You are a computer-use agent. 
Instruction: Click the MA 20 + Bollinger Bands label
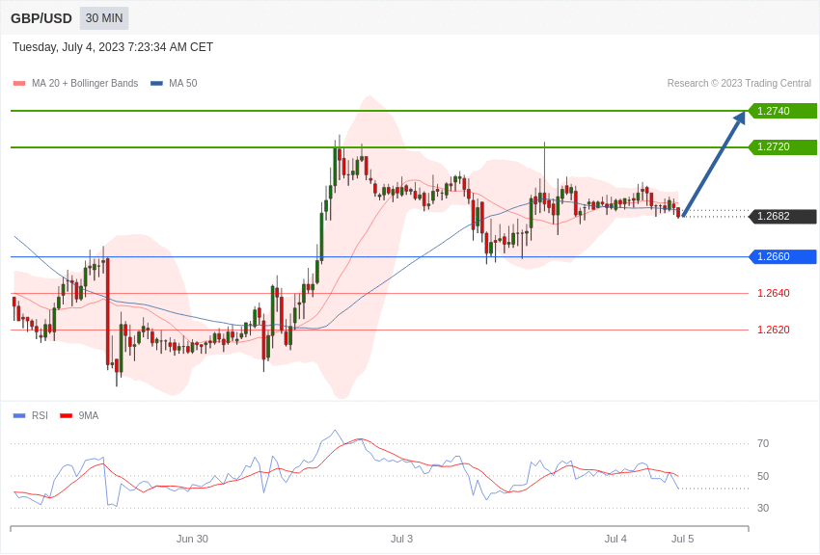85,83
